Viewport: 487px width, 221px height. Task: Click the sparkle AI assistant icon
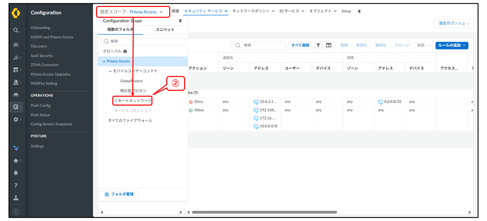[16, 148]
